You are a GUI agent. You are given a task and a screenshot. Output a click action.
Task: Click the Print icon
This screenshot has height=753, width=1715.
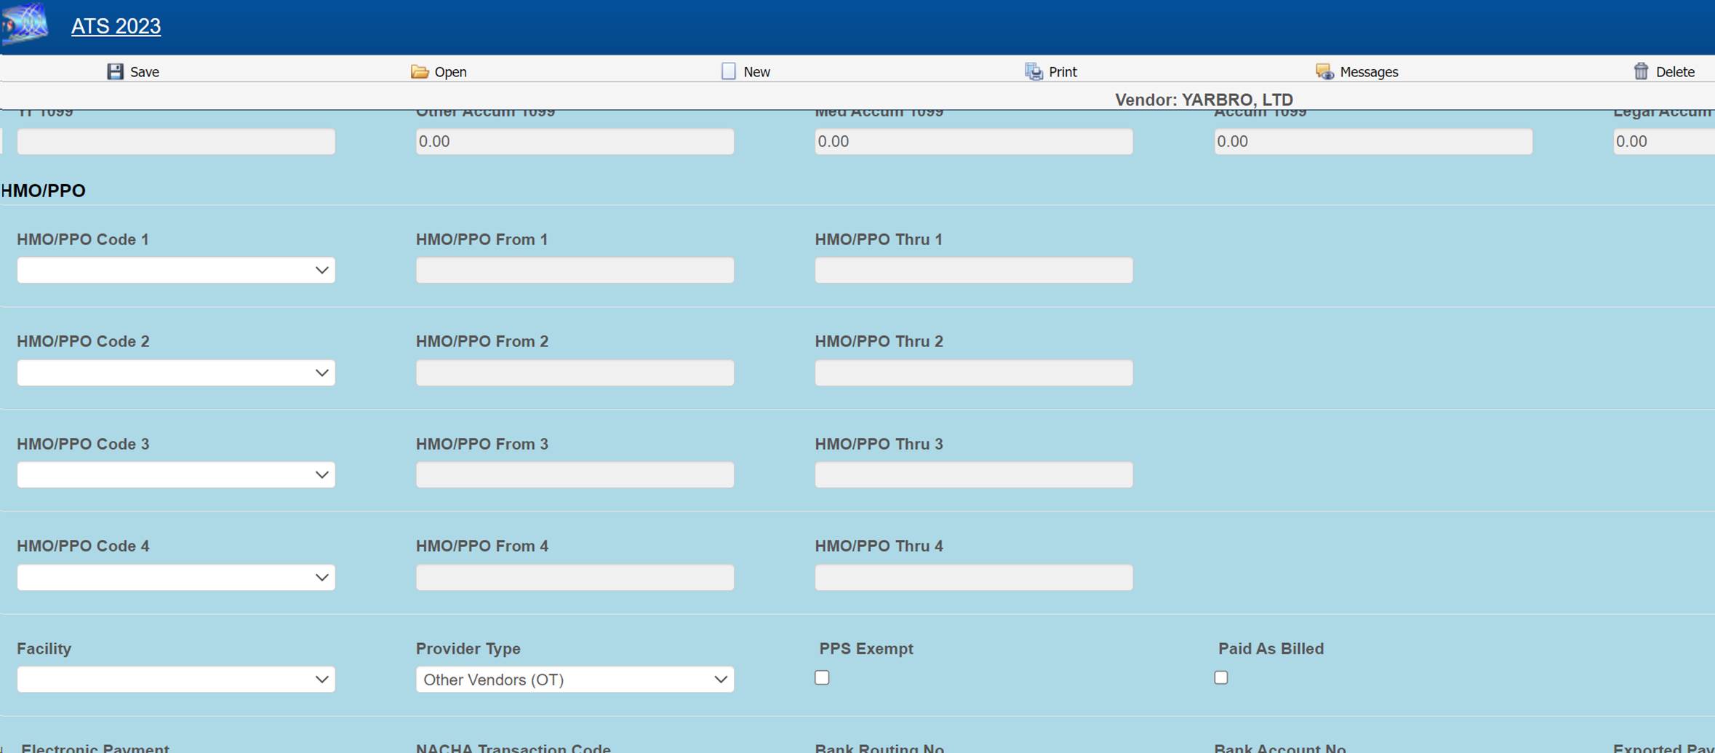(x=1034, y=71)
